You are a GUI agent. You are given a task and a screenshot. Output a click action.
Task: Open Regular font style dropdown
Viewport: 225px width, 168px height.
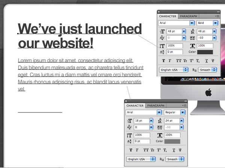pyautogui.click(x=183, y=112)
